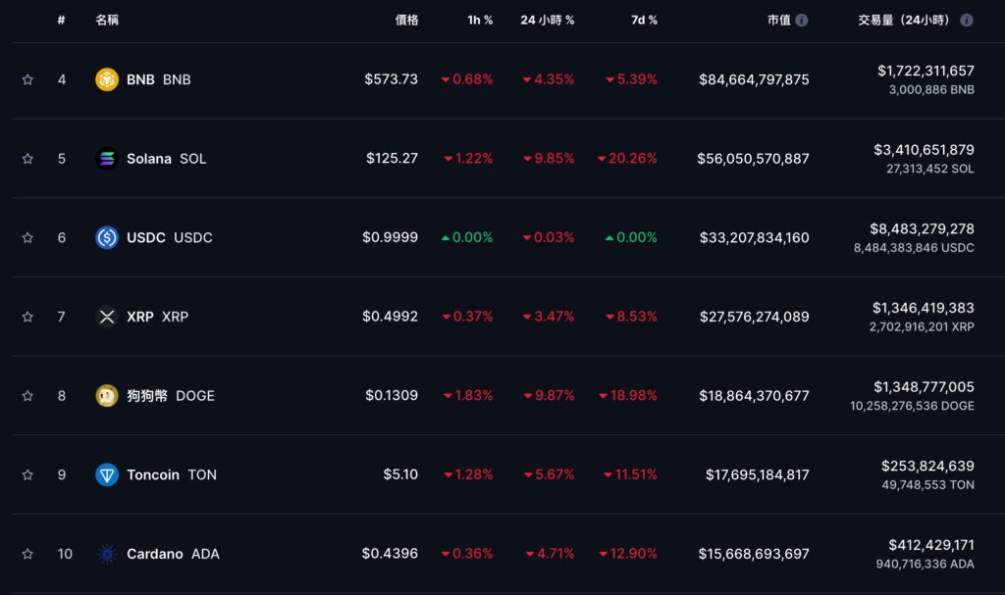Sort by the 1h % column header
The height and width of the screenshot is (595, 1005).
480,20
